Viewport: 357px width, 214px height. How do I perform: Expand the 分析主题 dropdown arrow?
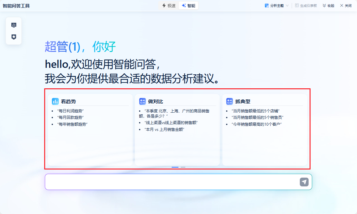coord(287,6)
